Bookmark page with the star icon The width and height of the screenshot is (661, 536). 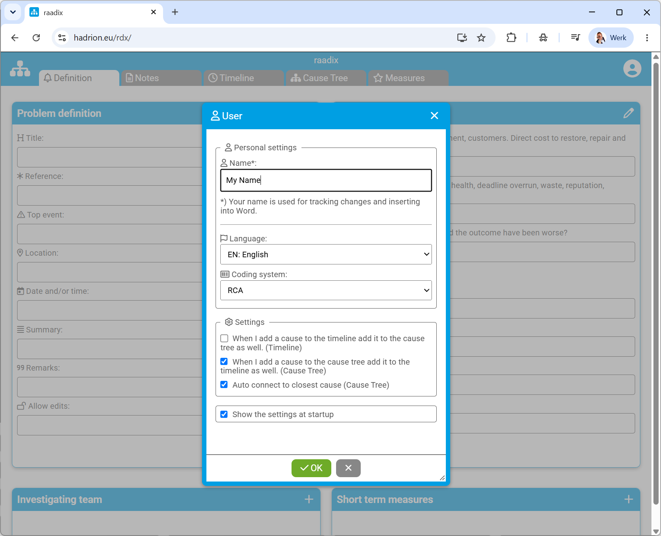click(481, 38)
